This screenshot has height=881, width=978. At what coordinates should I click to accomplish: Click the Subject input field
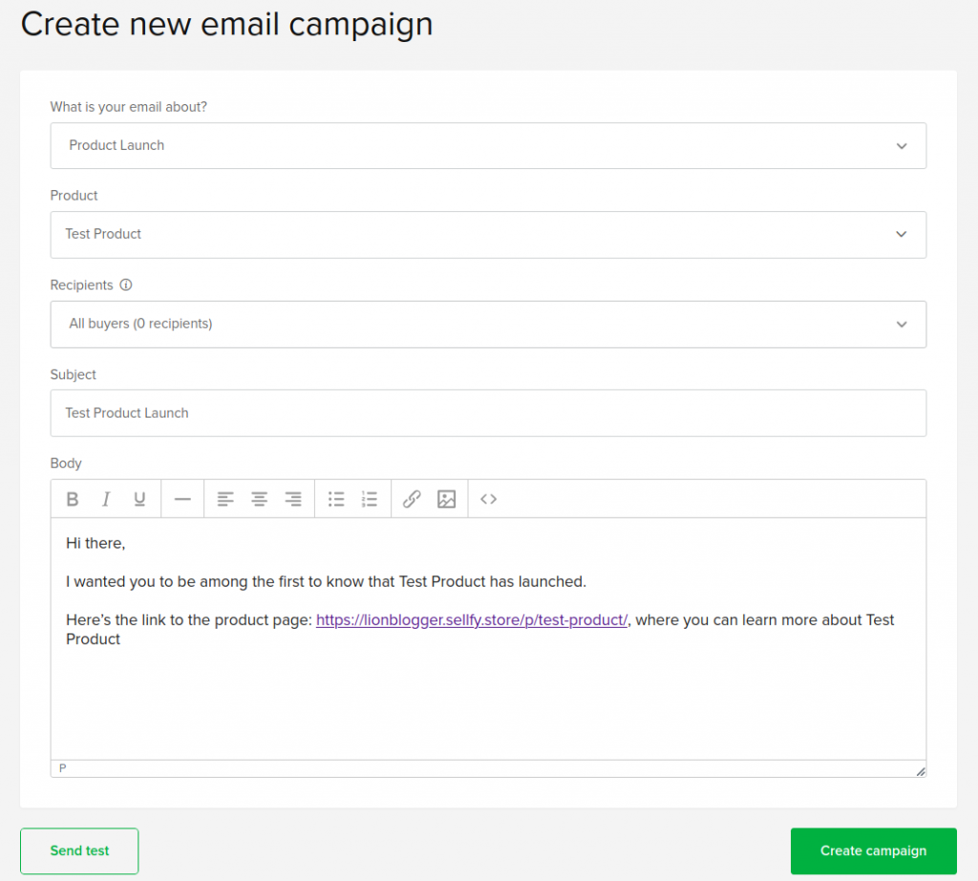[488, 413]
